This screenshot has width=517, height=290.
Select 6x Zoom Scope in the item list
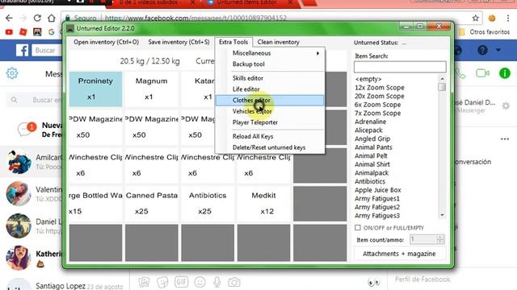pyautogui.click(x=378, y=105)
